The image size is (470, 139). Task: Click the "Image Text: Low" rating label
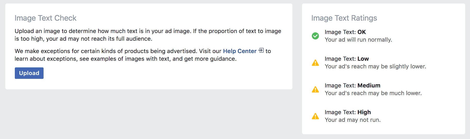click(x=347, y=59)
